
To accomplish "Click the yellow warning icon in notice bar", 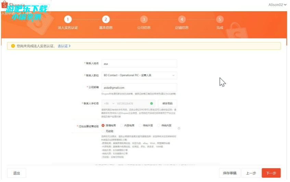I will (13, 46).
